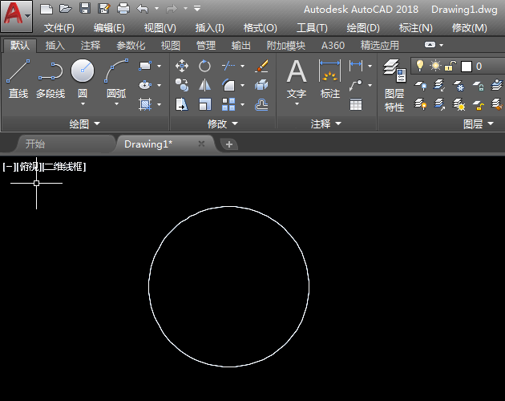Add a new drawing tab with plus
505x401 pixels.
click(x=229, y=144)
